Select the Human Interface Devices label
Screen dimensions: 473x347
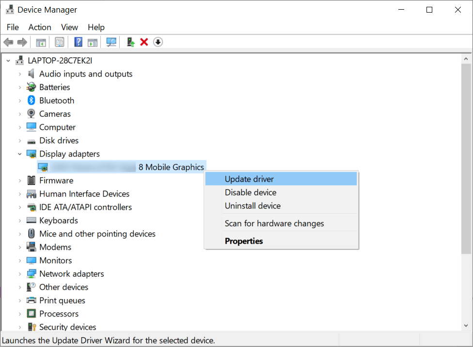[x=84, y=194]
